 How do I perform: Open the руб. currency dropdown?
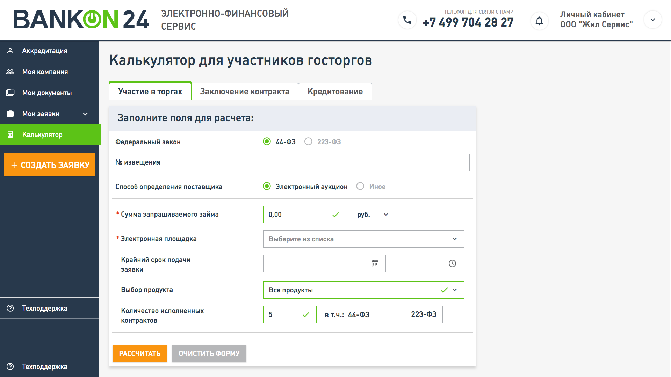[x=373, y=215]
